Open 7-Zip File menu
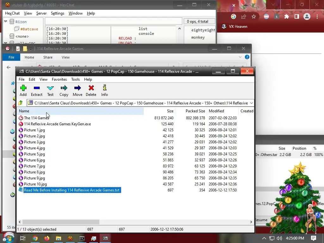Viewport: 324px width, 243px height. click(x=22, y=79)
